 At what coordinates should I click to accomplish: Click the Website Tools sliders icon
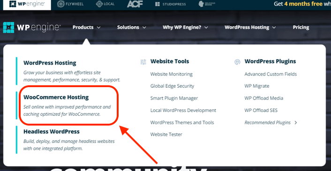(x=143, y=62)
